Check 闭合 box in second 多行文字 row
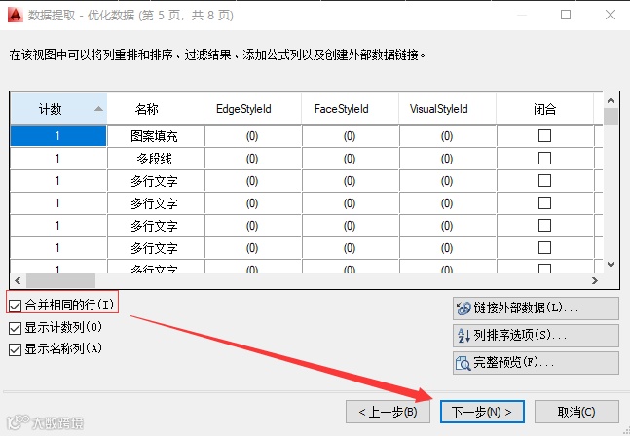 click(x=544, y=203)
